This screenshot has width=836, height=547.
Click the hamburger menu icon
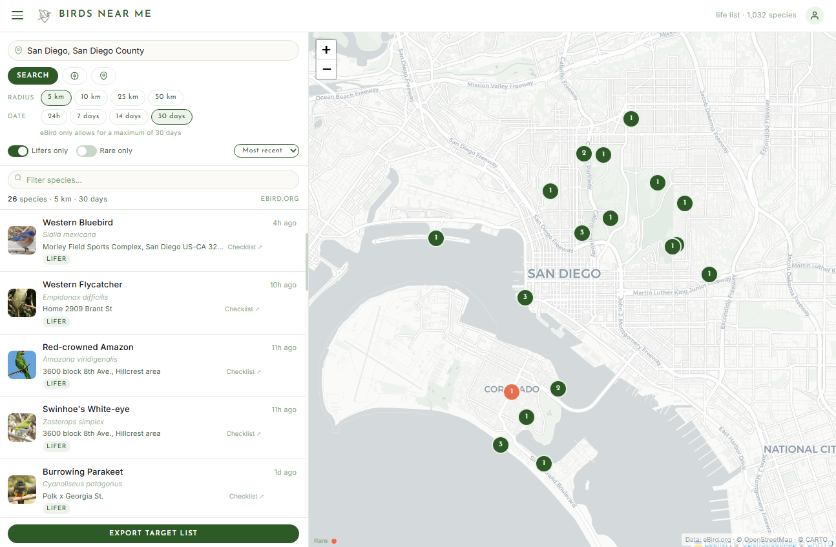tap(17, 15)
